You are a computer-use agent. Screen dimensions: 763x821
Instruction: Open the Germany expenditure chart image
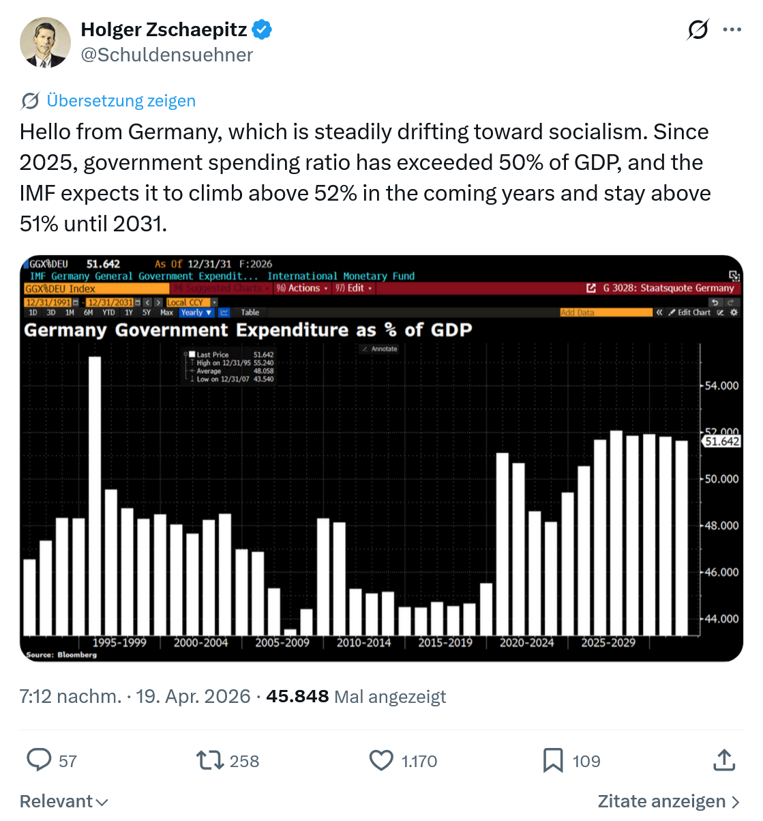coord(381,459)
